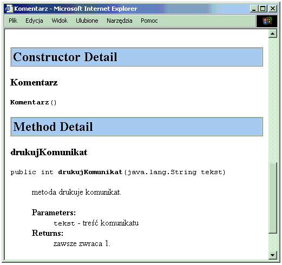
Task: Click the scroll up arrow
Action: (x=273, y=34)
